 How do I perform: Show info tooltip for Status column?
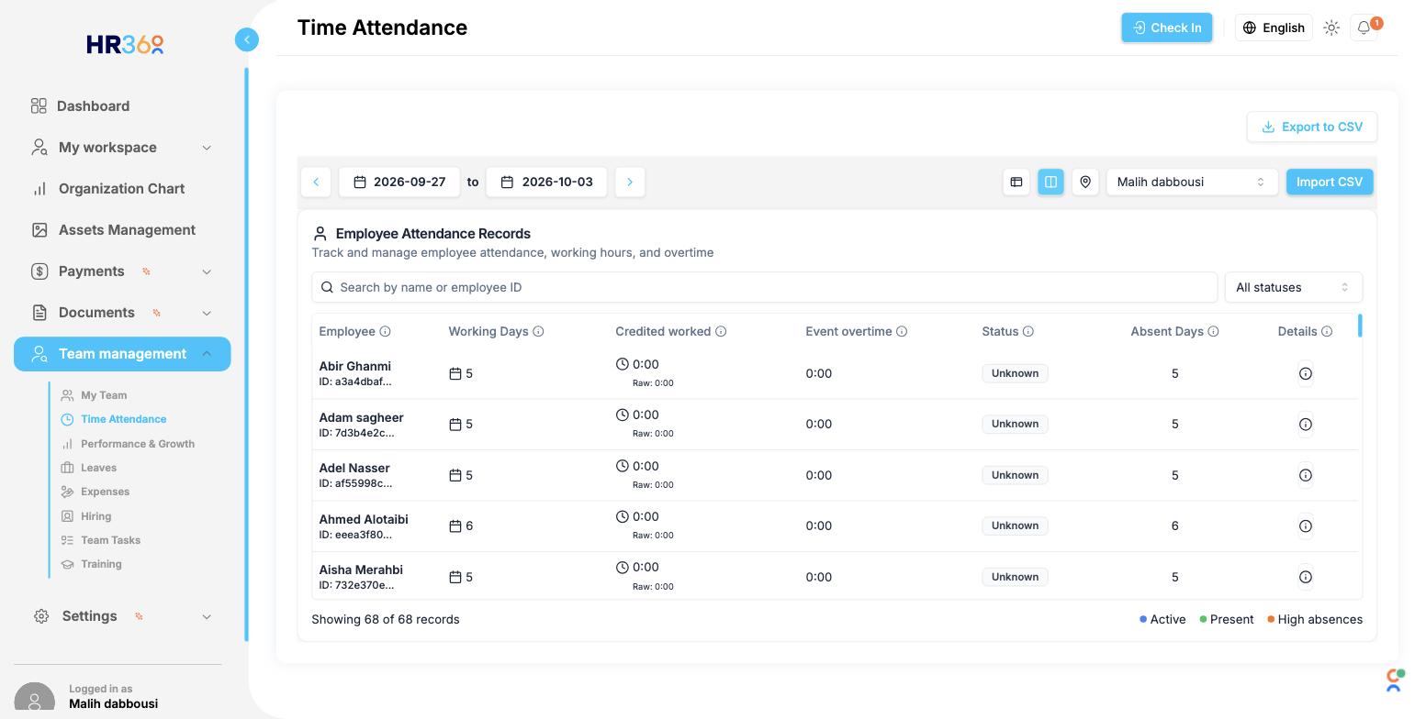click(x=1028, y=331)
